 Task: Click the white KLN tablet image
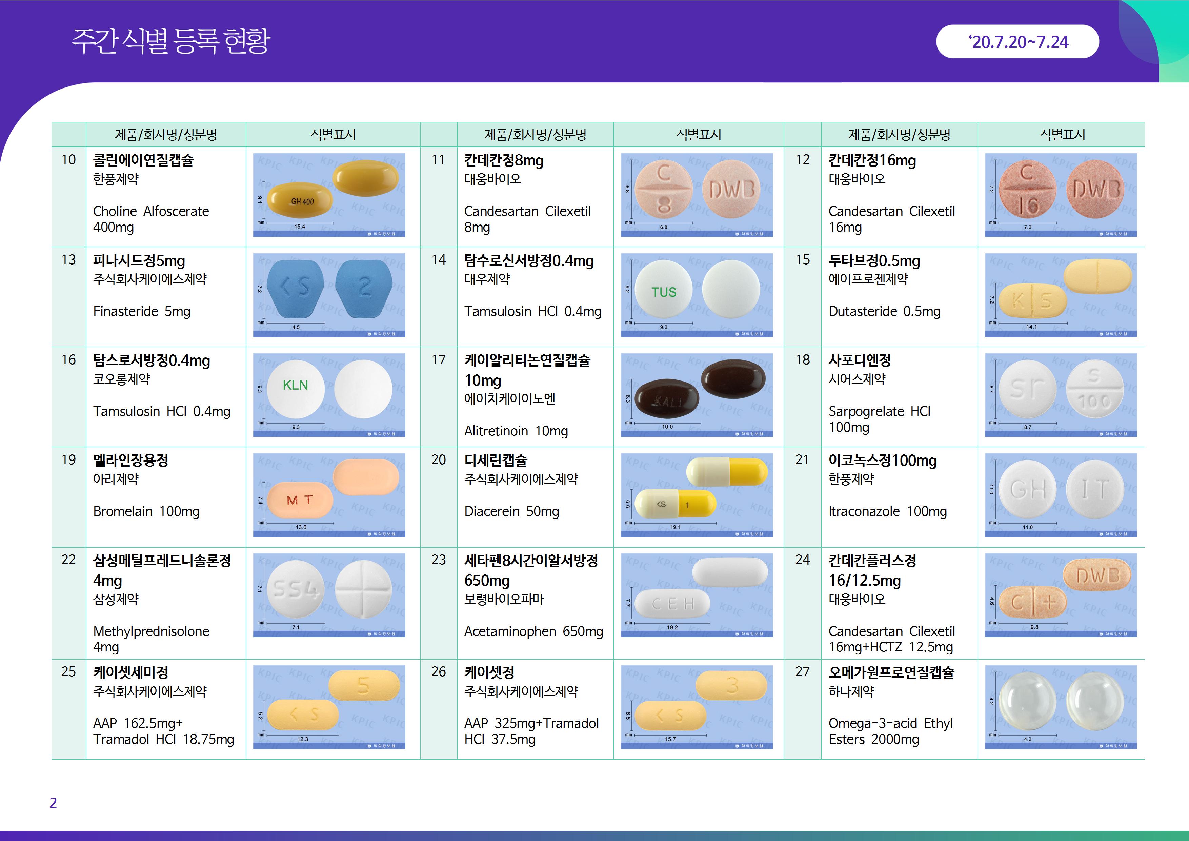pos(329,395)
